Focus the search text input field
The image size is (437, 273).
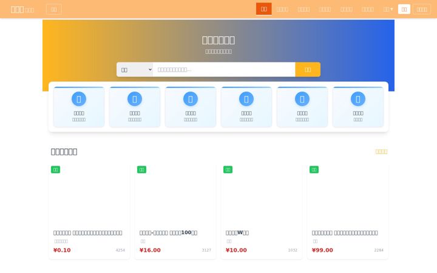224,70
